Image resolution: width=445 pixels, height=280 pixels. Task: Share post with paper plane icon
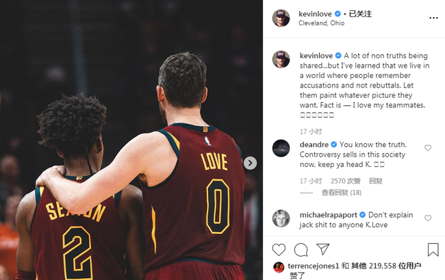click(x=323, y=249)
